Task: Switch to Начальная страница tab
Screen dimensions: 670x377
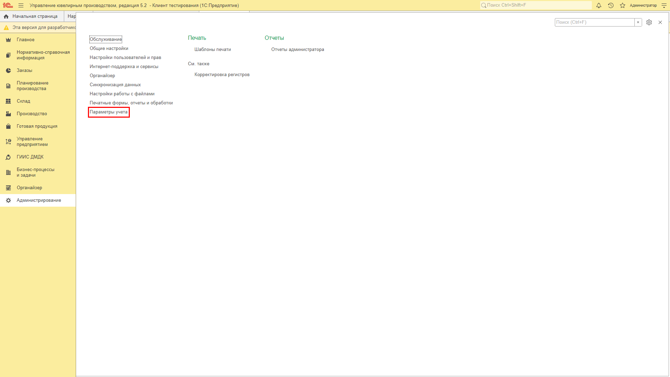Action: coord(32,16)
